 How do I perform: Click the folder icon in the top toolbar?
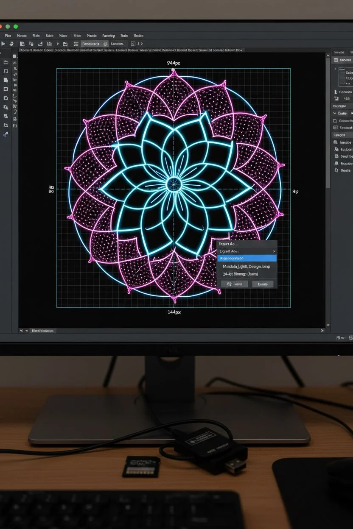65,44
